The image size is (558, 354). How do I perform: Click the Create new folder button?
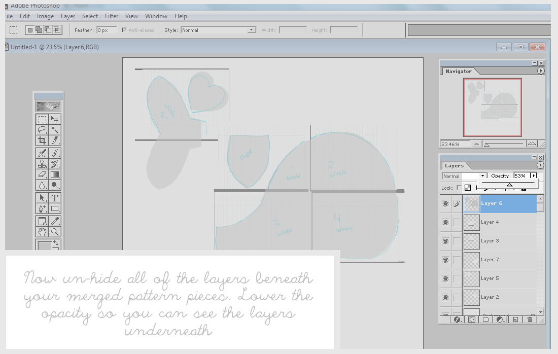(x=486, y=320)
